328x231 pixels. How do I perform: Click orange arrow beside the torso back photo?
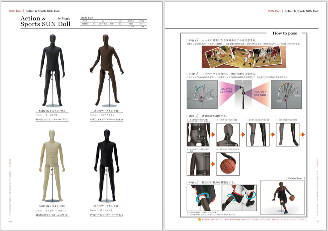[213, 164]
